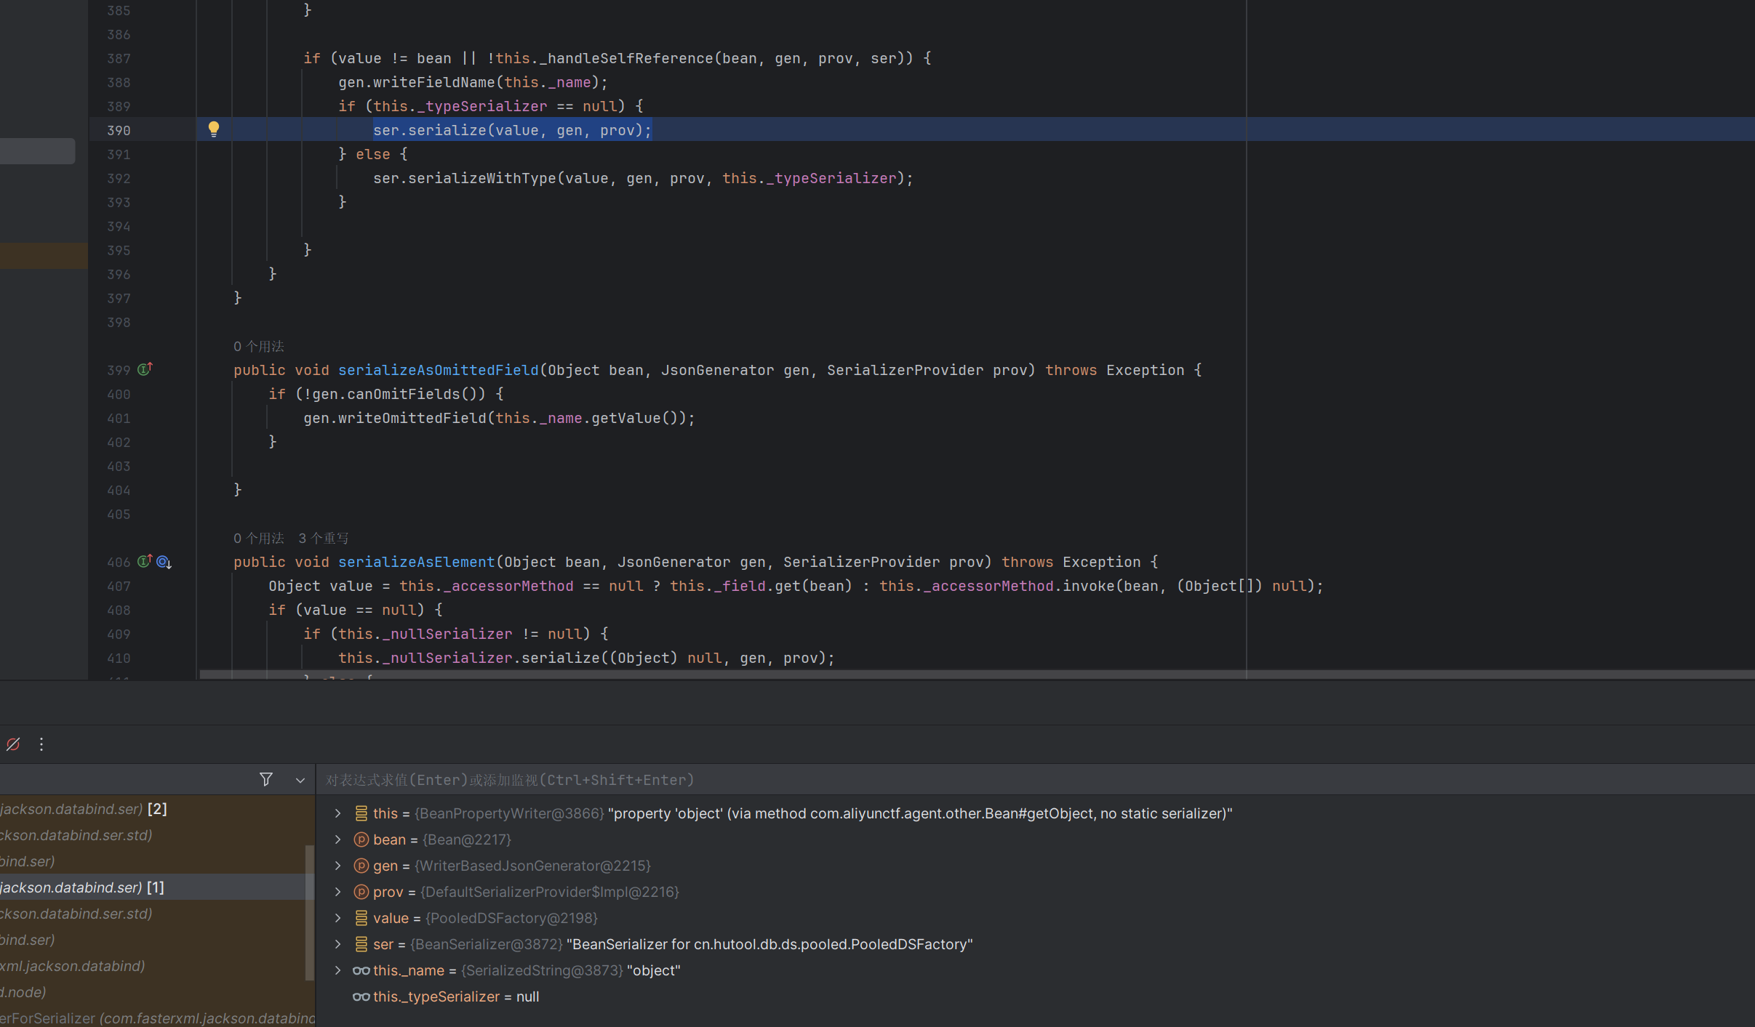Expand the 'this' BeanPropertyWriter variable
1755x1027 pixels.
(337, 813)
